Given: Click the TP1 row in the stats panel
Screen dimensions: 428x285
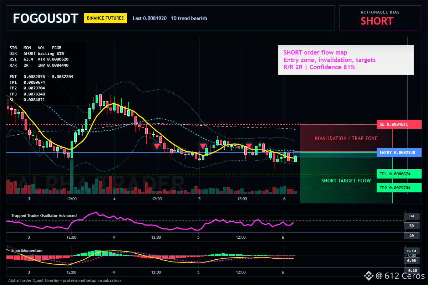Looking at the screenshot, I should pyautogui.click(x=27, y=82).
